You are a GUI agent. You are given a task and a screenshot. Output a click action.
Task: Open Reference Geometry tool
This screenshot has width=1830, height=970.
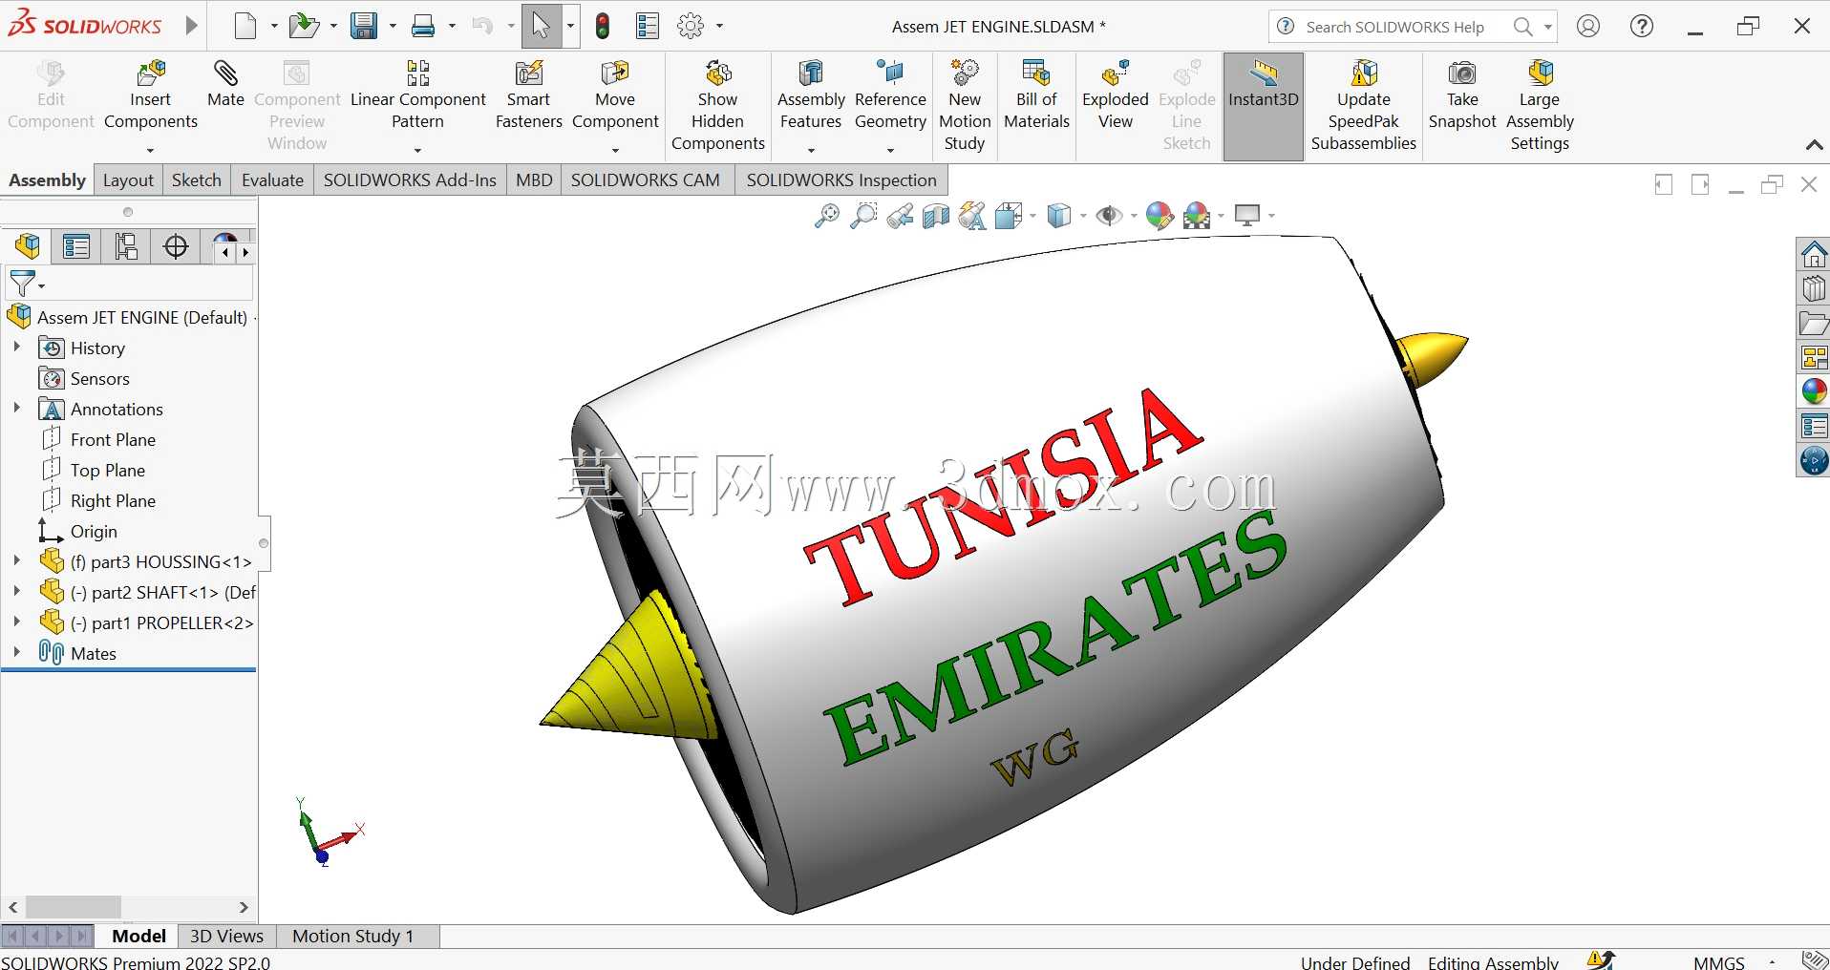pos(890,95)
